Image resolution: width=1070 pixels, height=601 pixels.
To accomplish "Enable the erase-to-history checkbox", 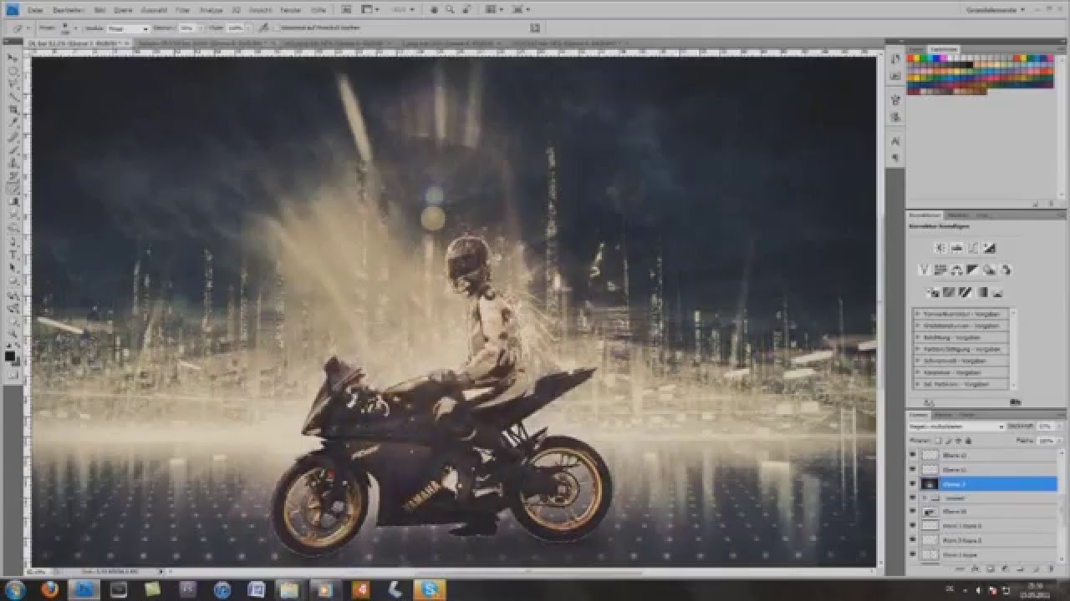I will [277, 28].
